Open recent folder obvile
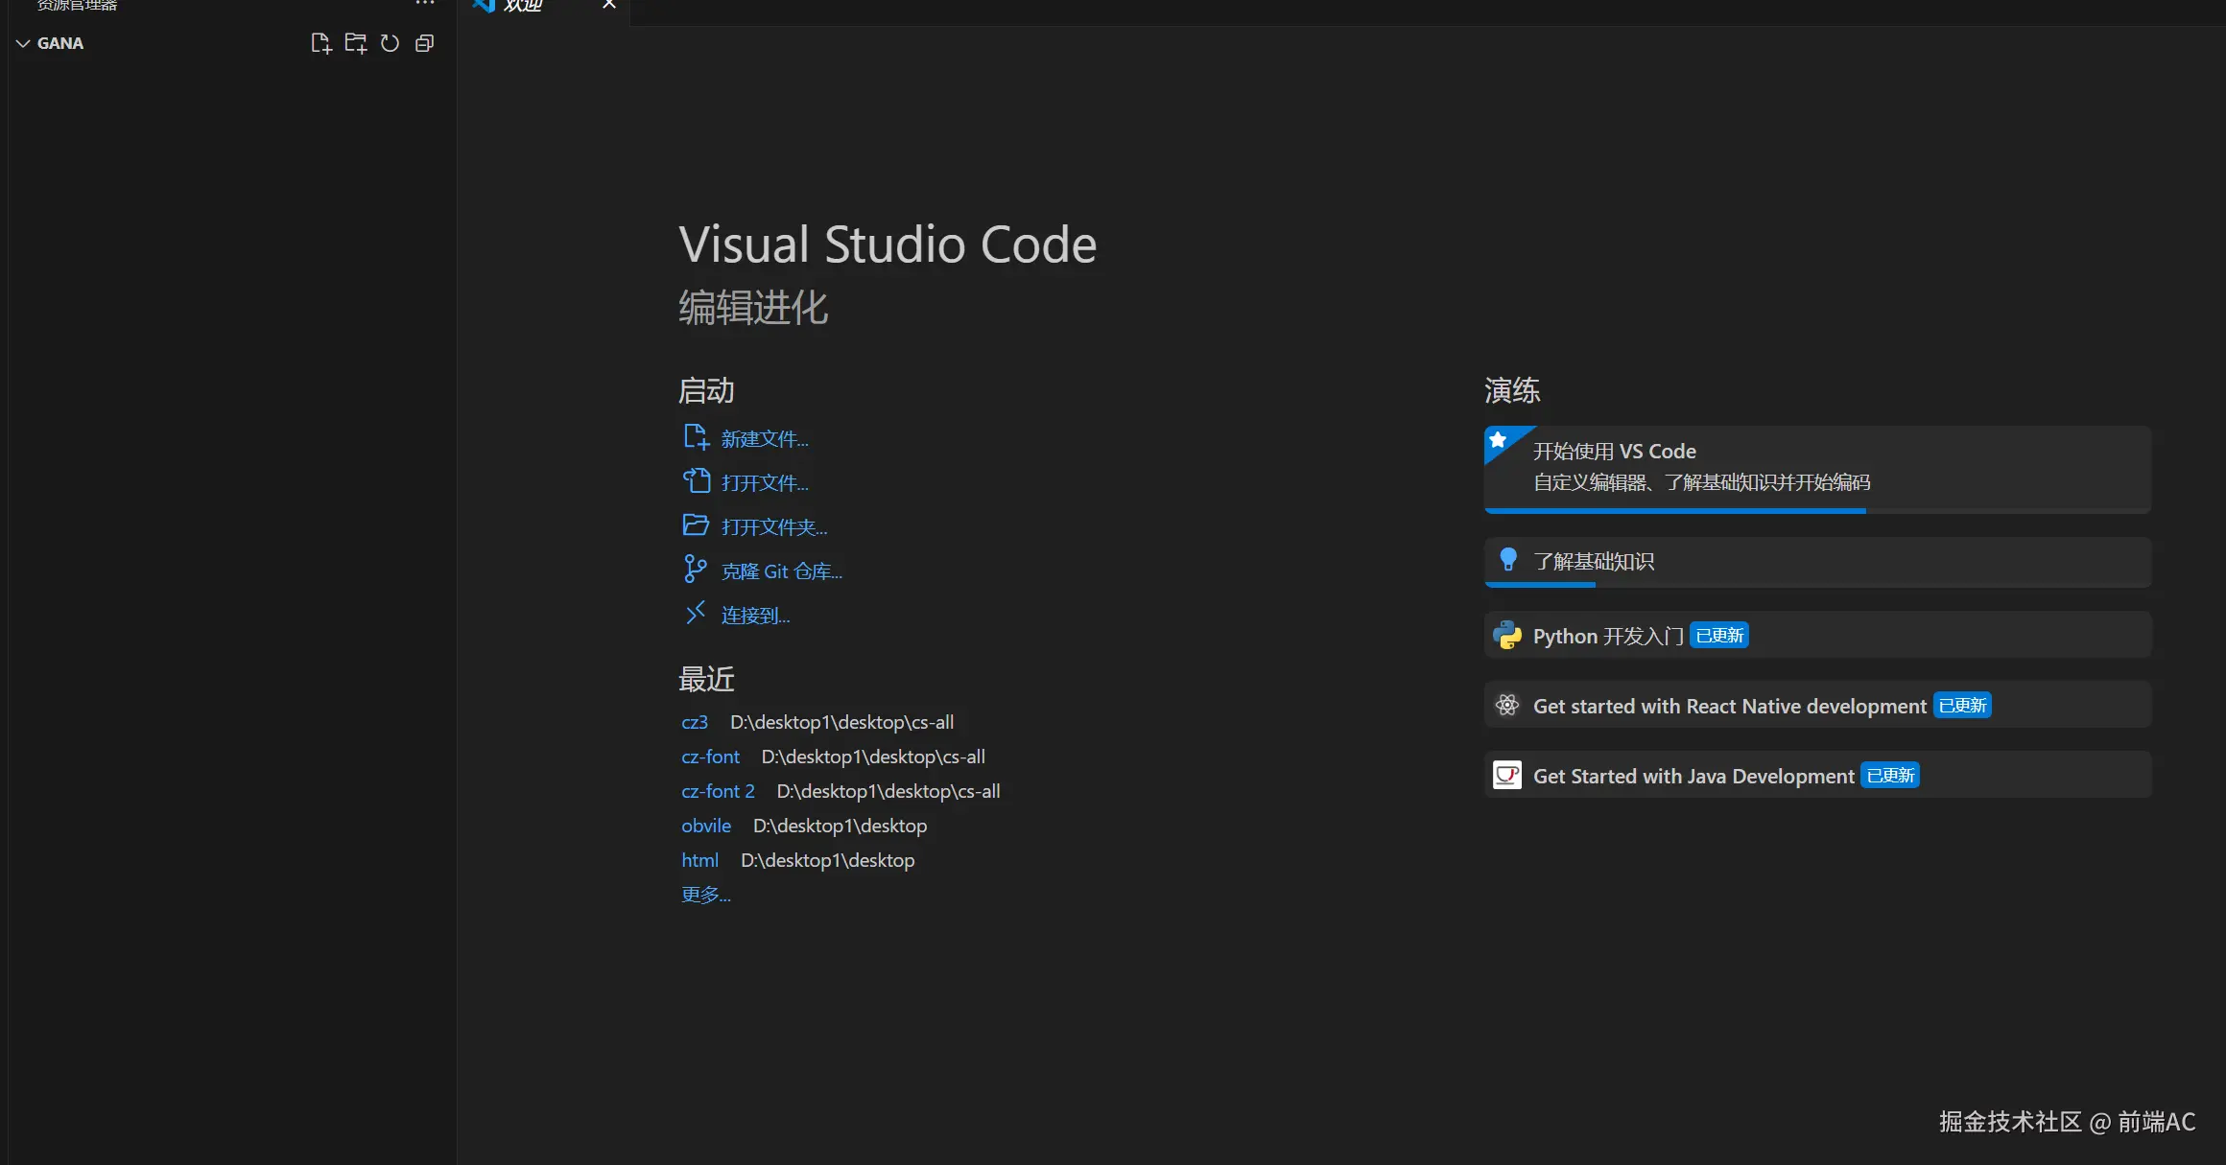This screenshot has width=2226, height=1165. pos(706,826)
